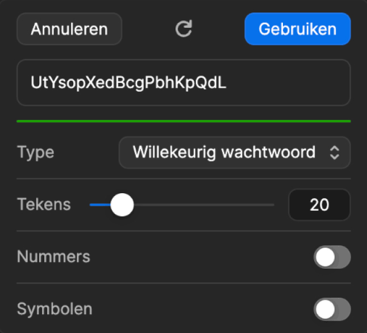Click the green password strength bar
Viewport: 367px width, 333px height.
[183, 121]
